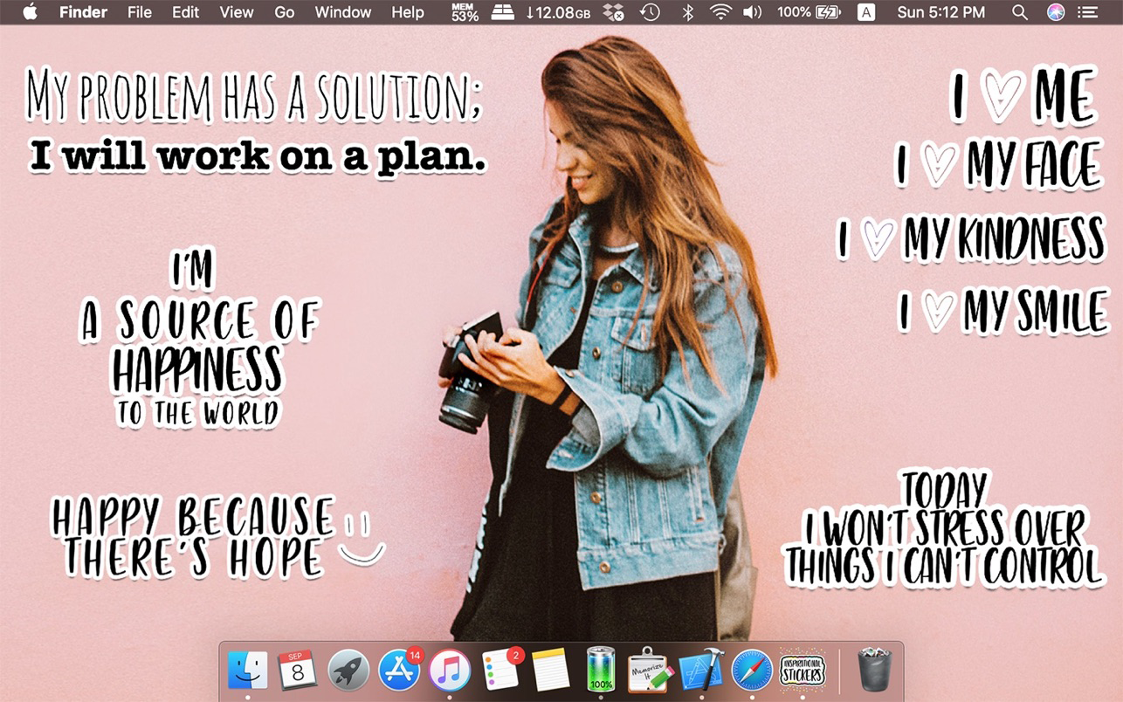Viewport: 1123px width, 702px height.
Task: Show the Notification Center list icon
Action: 1087,12
